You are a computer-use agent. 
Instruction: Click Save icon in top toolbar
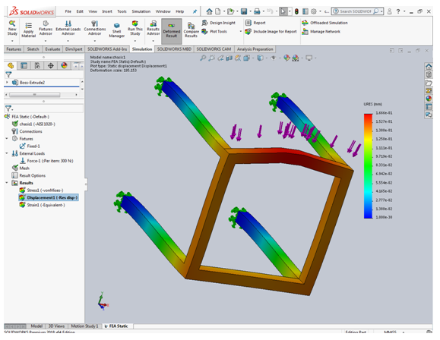pos(244,11)
